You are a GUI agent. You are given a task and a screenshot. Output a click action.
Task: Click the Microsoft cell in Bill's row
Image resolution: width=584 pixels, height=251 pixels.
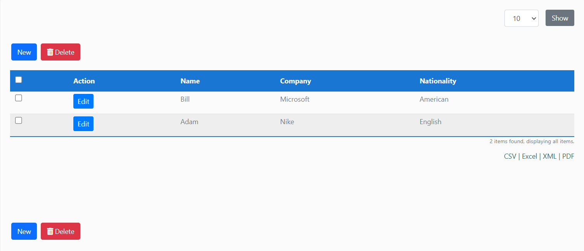tap(295, 99)
